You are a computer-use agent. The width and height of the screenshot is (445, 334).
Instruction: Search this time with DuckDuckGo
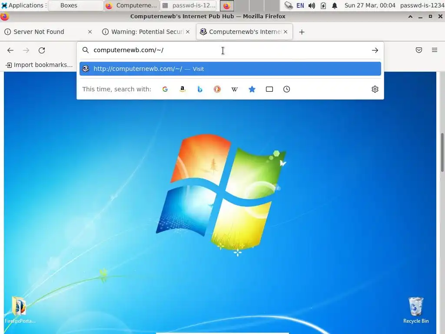coord(217,89)
